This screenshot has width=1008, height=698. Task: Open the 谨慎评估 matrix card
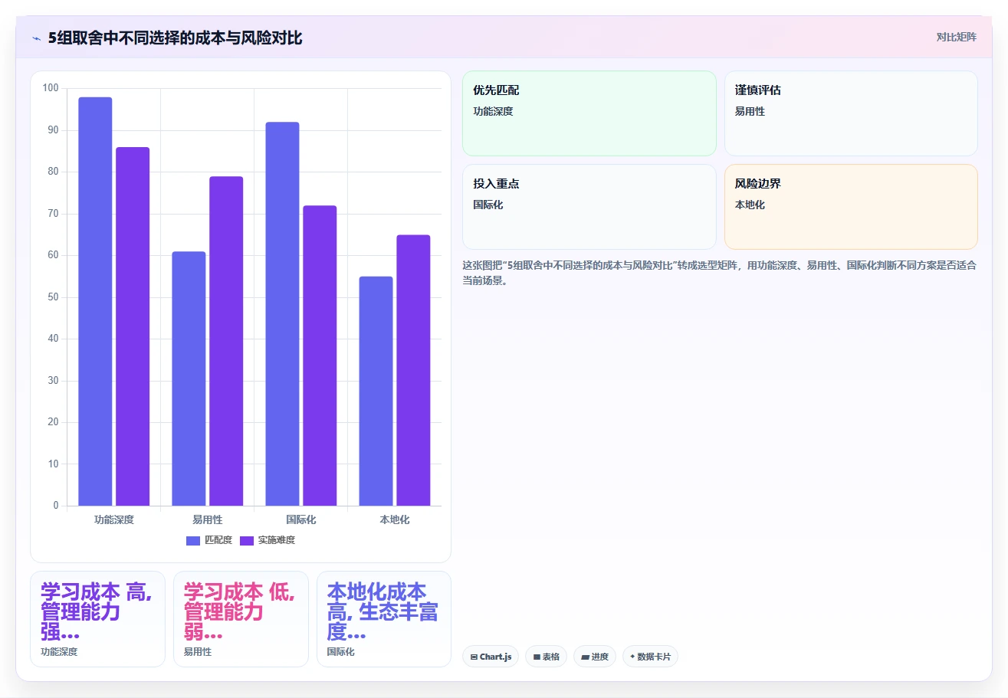[x=851, y=113]
